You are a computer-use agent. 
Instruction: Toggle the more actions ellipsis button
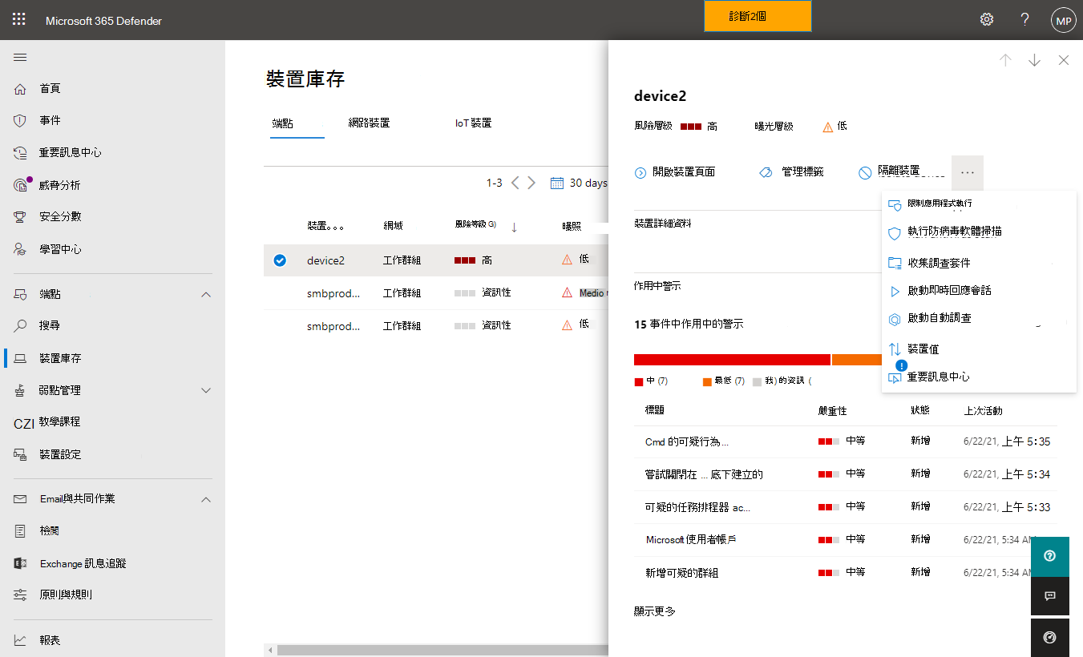point(968,172)
